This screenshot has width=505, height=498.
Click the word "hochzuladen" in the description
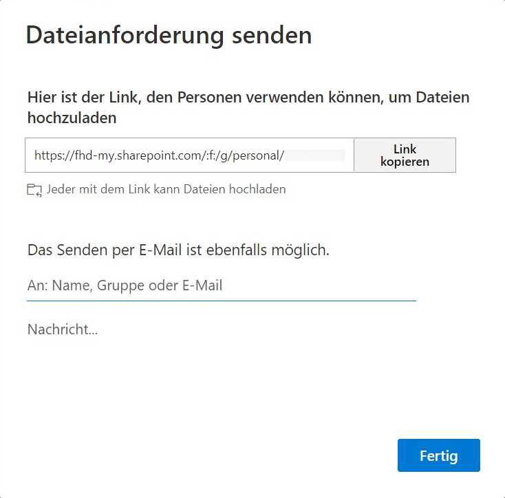(x=72, y=118)
